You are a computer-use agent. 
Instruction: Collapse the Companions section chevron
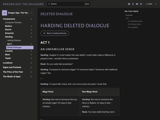coord(31,19)
